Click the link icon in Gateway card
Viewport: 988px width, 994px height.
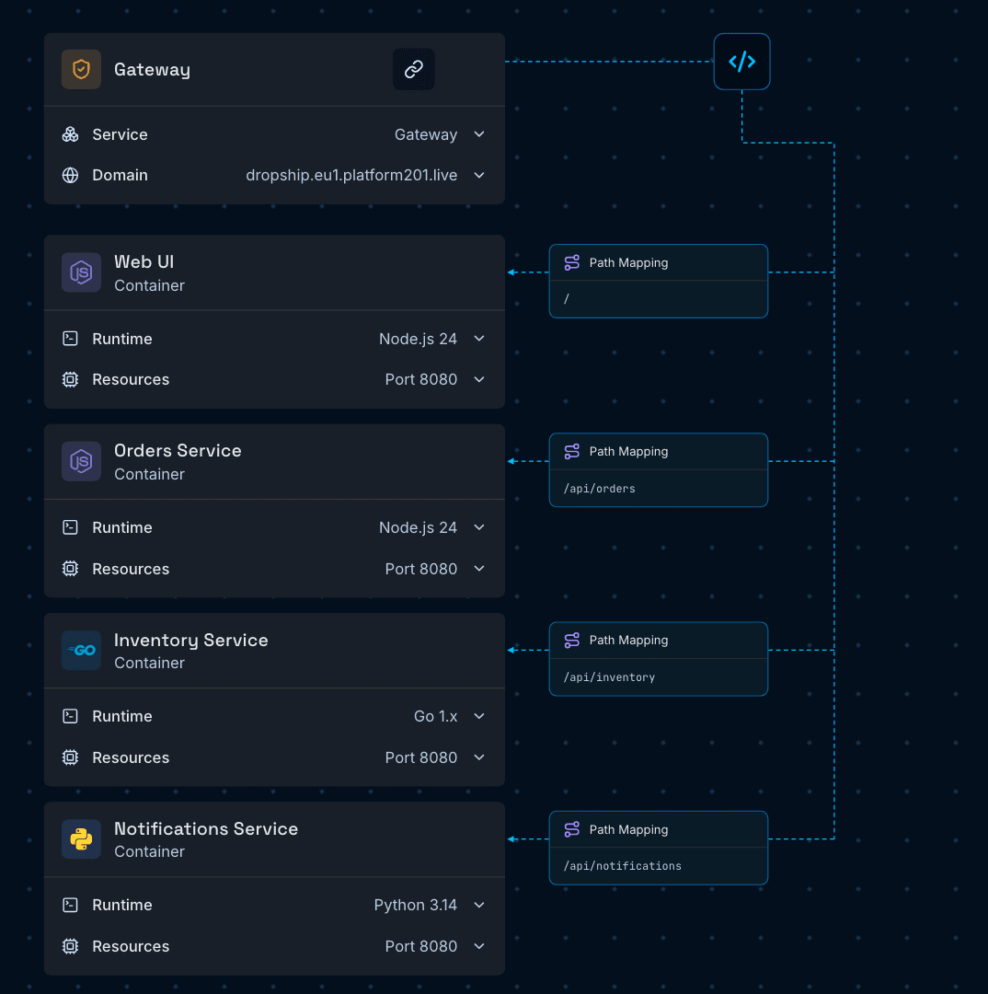click(414, 69)
